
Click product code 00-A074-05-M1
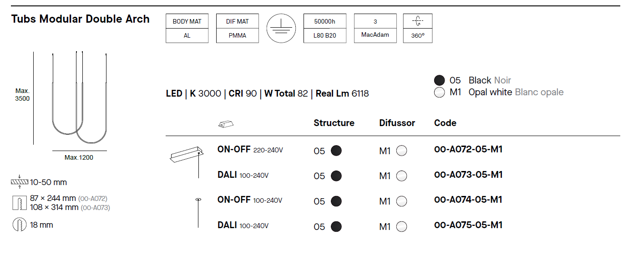[x=468, y=200]
